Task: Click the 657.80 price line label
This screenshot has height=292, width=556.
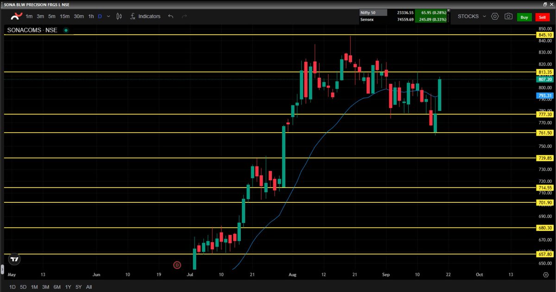Action: (545, 254)
